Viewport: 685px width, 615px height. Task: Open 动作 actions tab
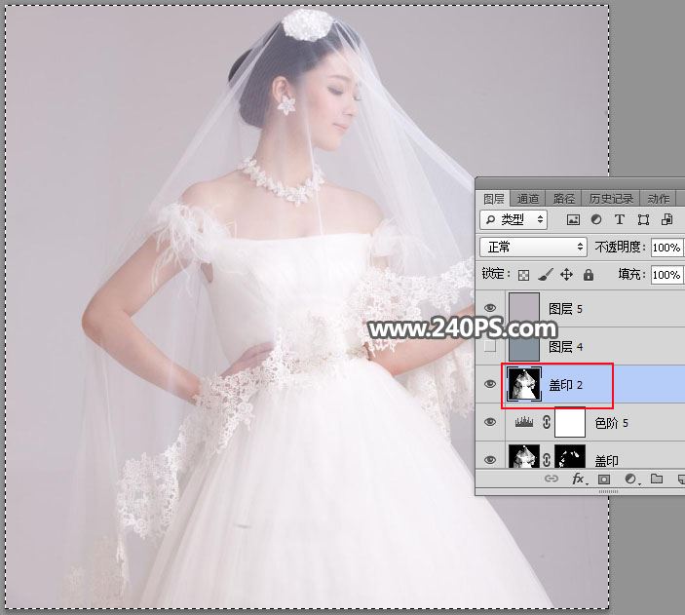pos(659,199)
